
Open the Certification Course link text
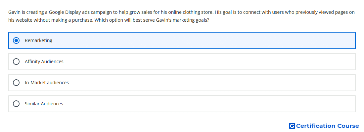327,126
